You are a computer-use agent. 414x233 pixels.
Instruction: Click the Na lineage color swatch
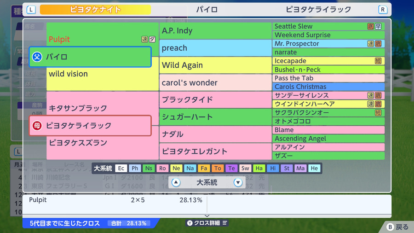(x=190, y=168)
